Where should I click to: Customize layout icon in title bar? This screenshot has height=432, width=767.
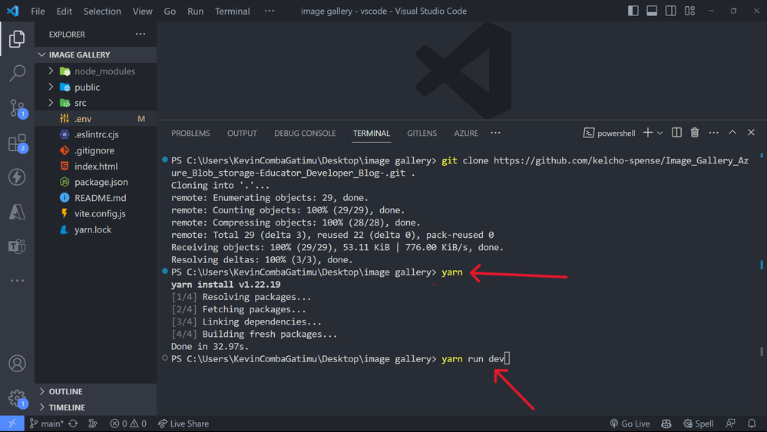click(x=689, y=11)
